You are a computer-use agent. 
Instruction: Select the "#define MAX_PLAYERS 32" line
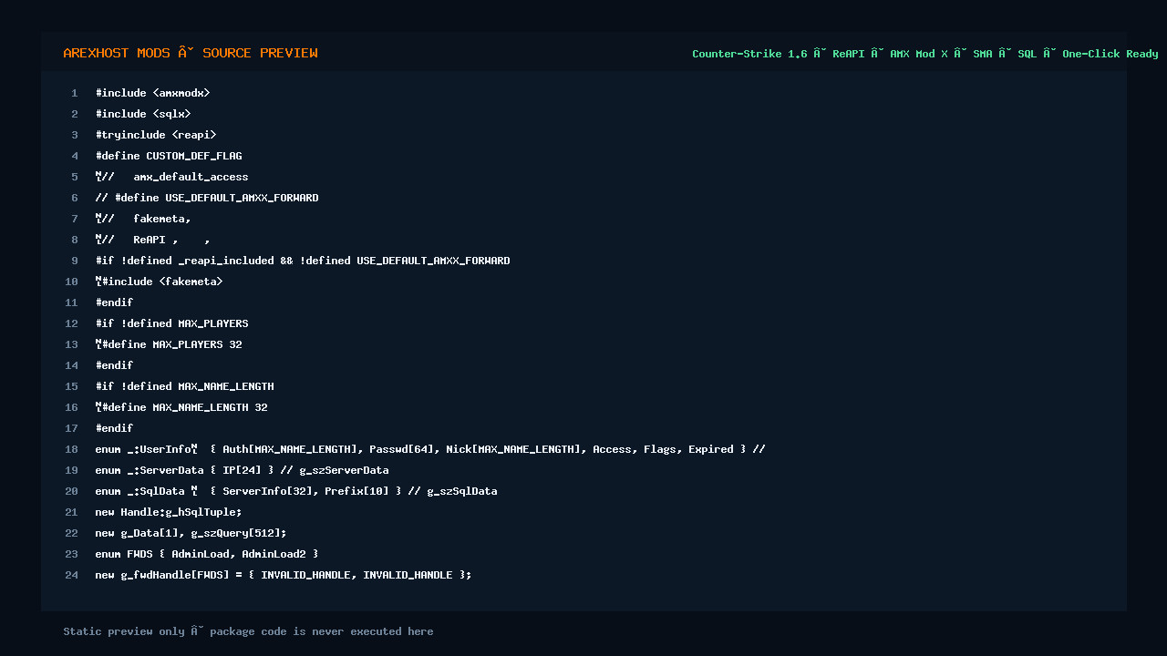pyautogui.click(x=169, y=344)
